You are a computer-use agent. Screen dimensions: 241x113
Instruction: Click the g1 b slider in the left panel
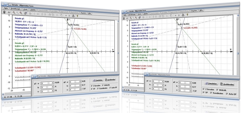47,87
